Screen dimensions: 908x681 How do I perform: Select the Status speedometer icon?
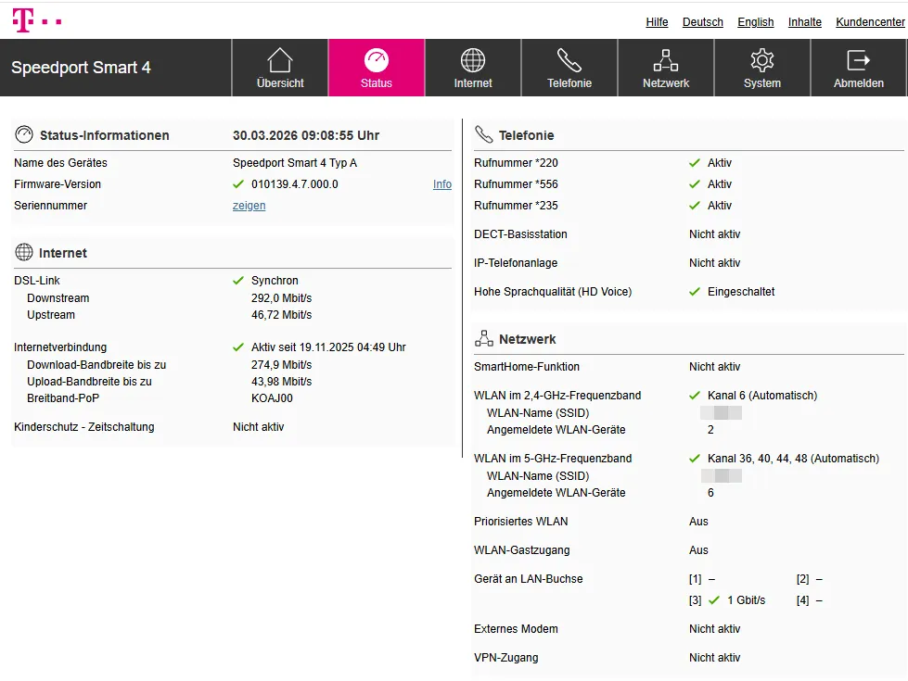[x=376, y=58]
